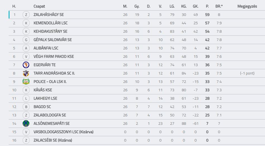Image resolution: width=265 pixels, height=146 pixels.
Task: Click the B placeholder icon for Bagod SC
Action: point(26,107)
